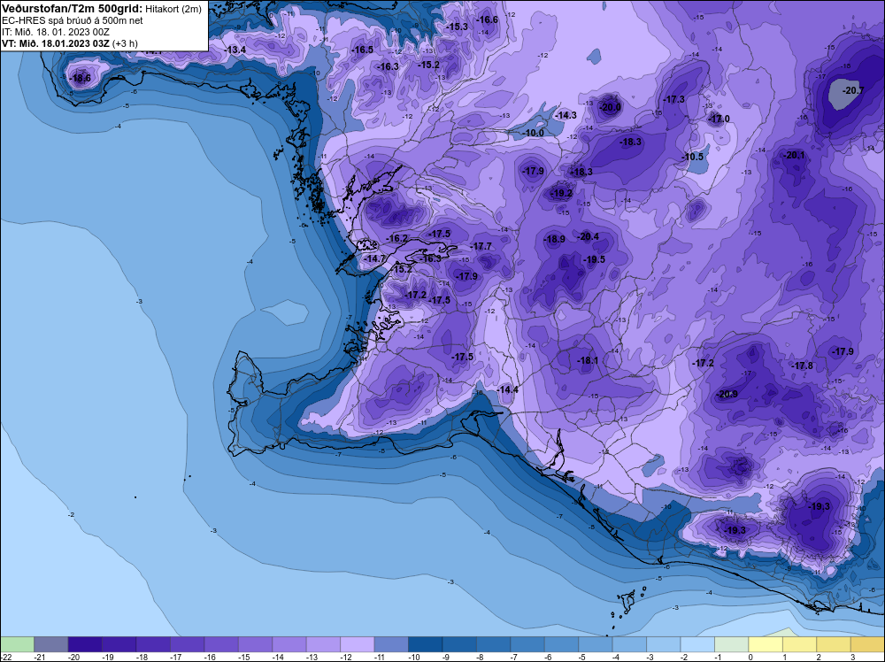Select the -17.0 temperature label
Screen dimensions: 885x662
tap(719, 119)
